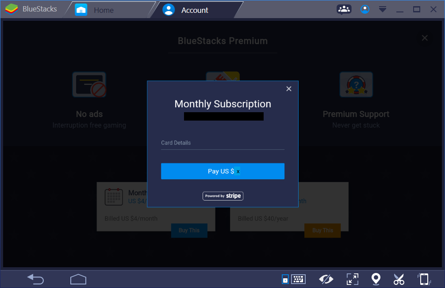Tap the Android home button
Viewport: 445px width, 288px height.
tap(78, 279)
